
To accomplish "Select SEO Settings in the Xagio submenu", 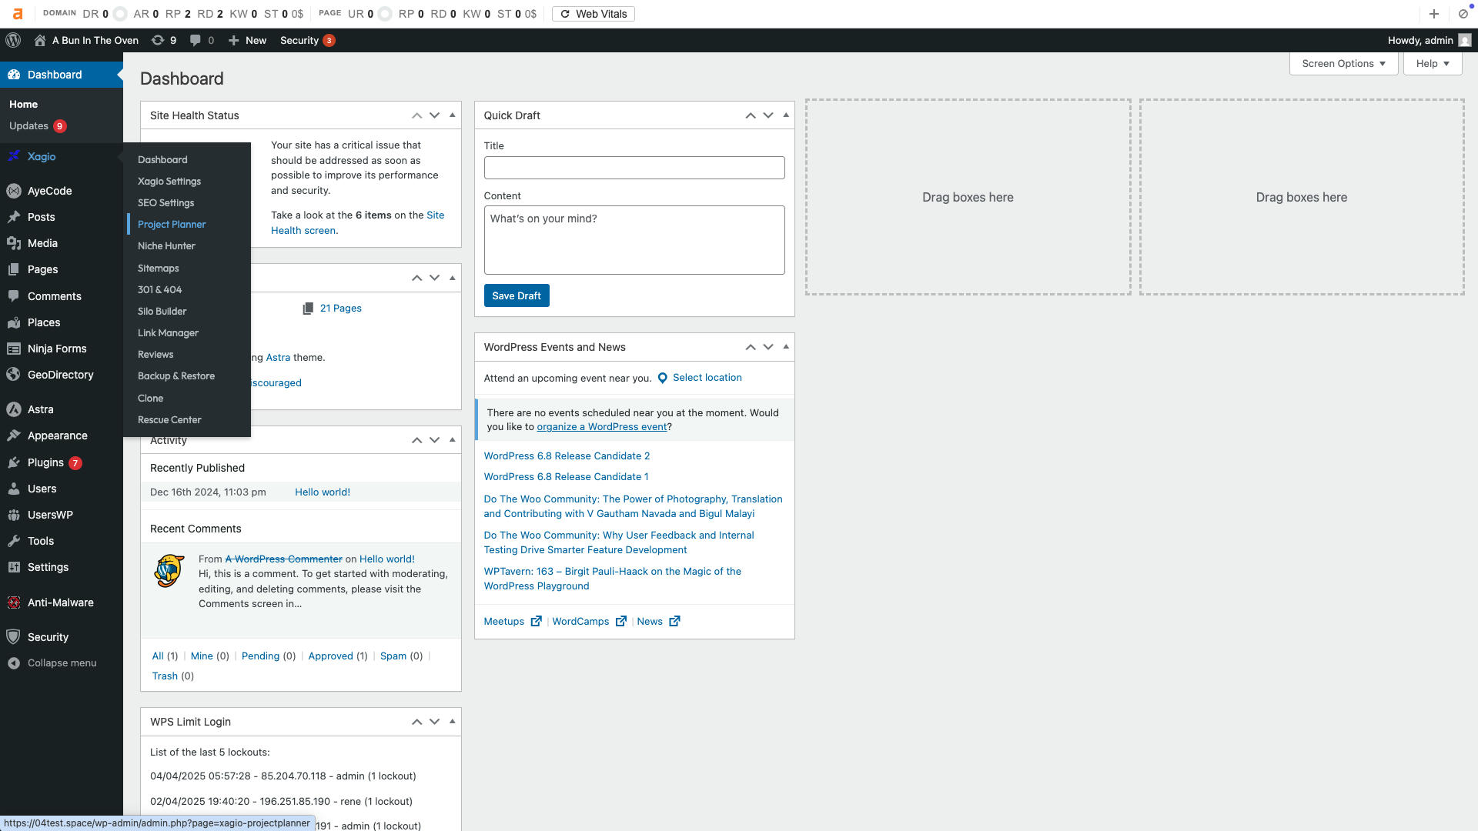I will pos(166,203).
